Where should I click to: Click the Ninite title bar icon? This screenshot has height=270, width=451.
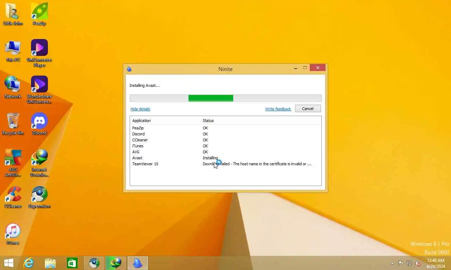pos(129,69)
